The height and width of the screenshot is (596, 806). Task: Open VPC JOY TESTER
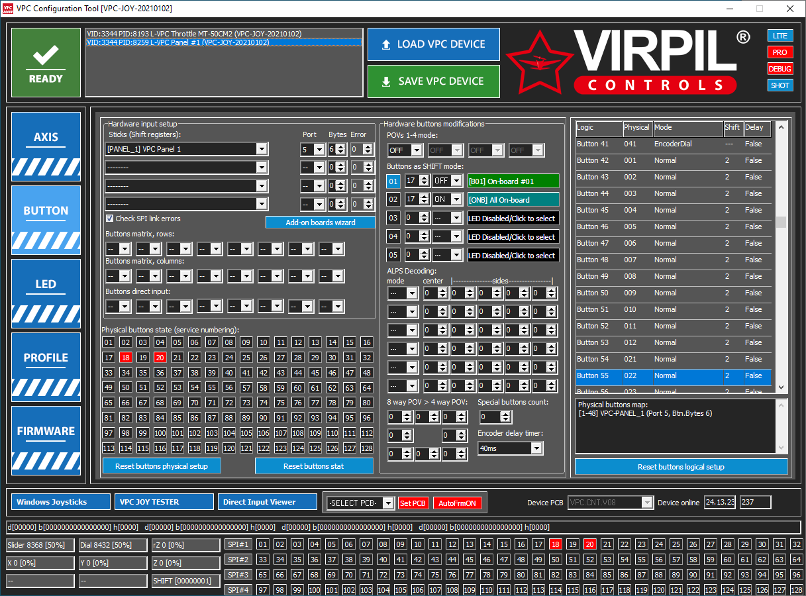point(164,502)
